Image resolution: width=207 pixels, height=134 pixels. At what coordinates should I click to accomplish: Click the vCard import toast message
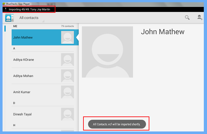(x=117, y=124)
